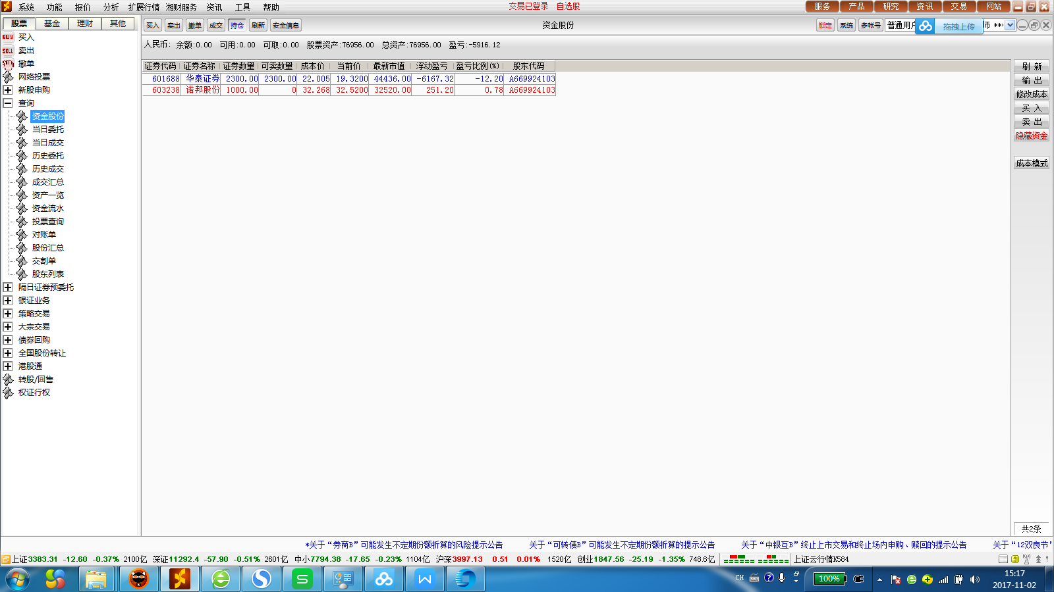Click the 撤单 cancel order icon in sidebar
The width and height of the screenshot is (1054, 592).
[x=8, y=64]
